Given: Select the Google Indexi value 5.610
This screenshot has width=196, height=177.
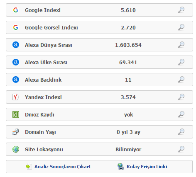Looking at the screenshot, I should tap(128, 10).
